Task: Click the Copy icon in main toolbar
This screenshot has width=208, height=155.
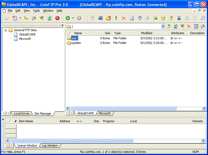Action: click(x=187, y=18)
